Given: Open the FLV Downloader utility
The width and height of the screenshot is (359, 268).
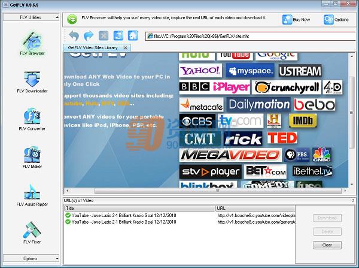Looking at the screenshot, I should (x=32, y=82).
